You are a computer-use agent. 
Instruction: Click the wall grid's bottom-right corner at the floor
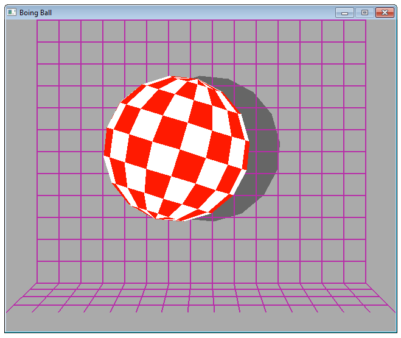(366, 283)
